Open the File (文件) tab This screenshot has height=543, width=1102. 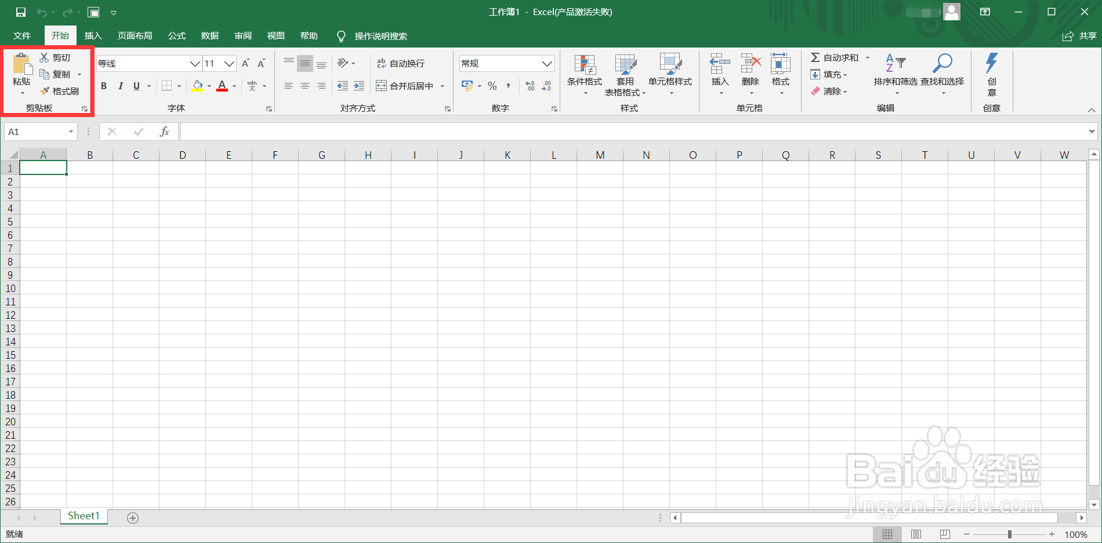[22, 36]
